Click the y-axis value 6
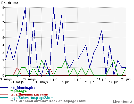The image size is (134, 104). (x=3, y=30)
